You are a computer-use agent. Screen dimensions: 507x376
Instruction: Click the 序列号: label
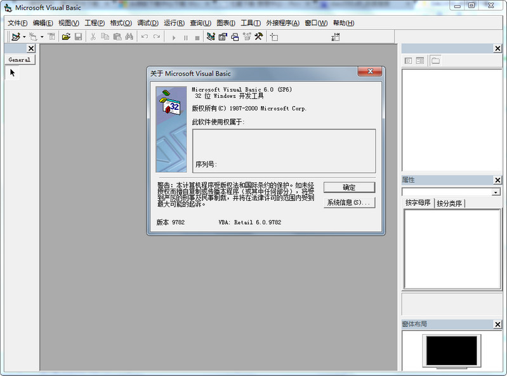[x=206, y=164]
